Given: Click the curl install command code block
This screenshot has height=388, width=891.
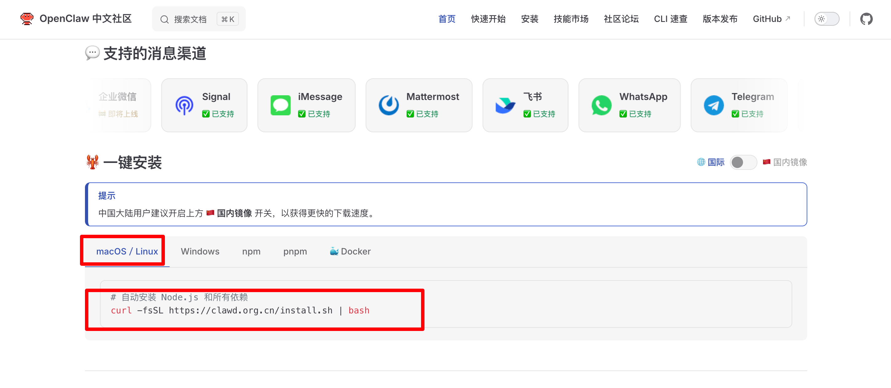Looking at the screenshot, I should point(240,310).
